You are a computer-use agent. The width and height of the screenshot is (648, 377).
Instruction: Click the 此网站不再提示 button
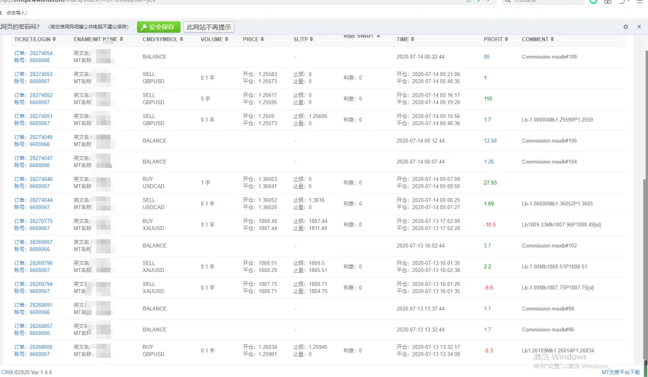(208, 27)
